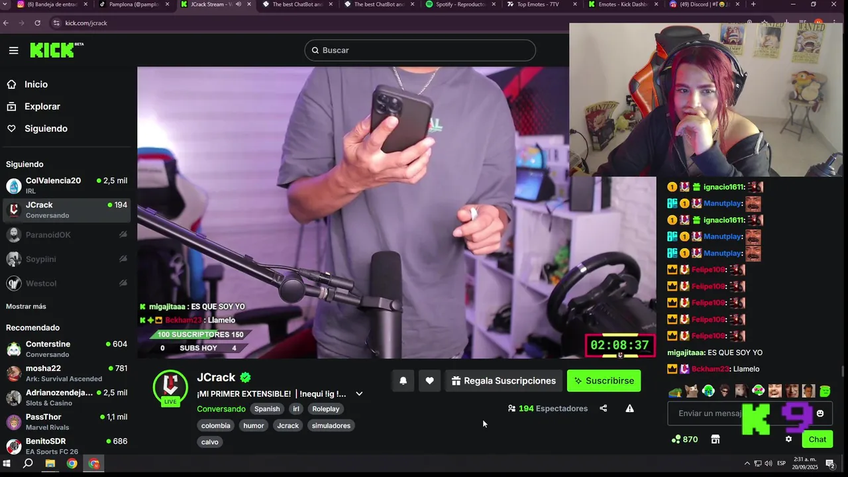Open recommended channel Conterstine

pyautogui.click(x=66, y=349)
